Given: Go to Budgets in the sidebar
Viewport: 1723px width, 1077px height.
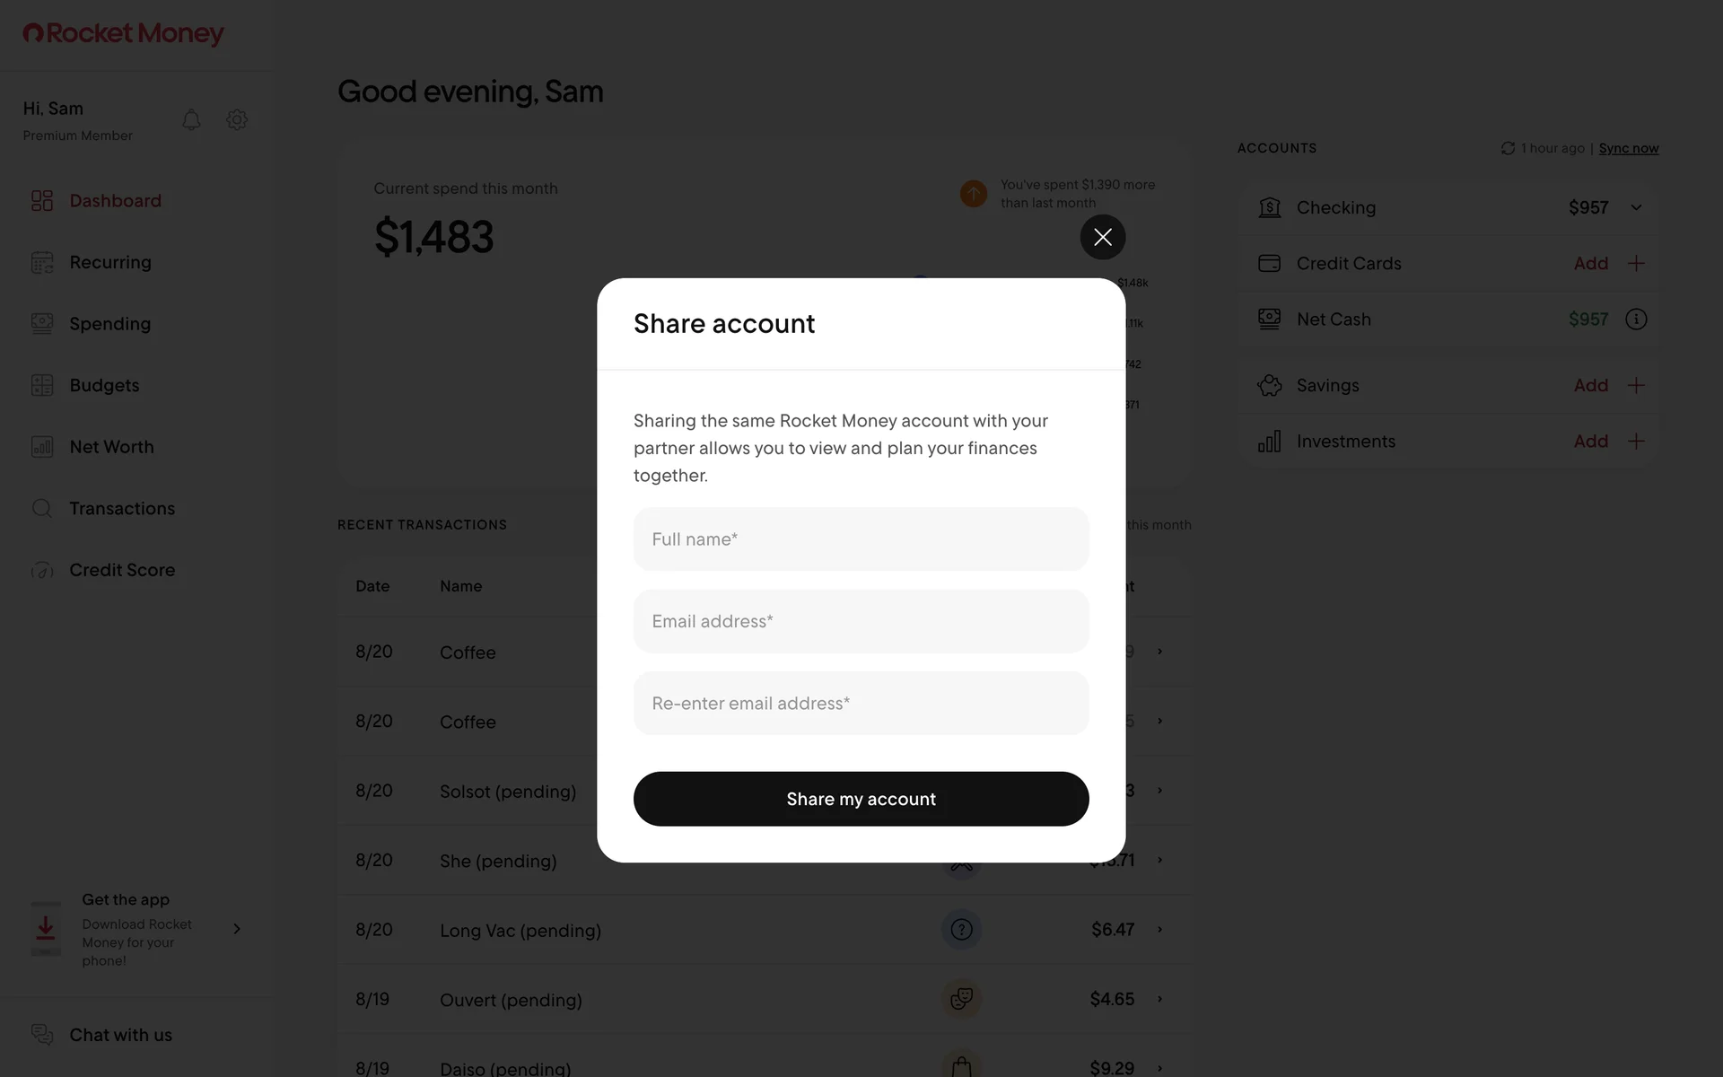Looking at the screenshot, I should [x=104, y=386].
